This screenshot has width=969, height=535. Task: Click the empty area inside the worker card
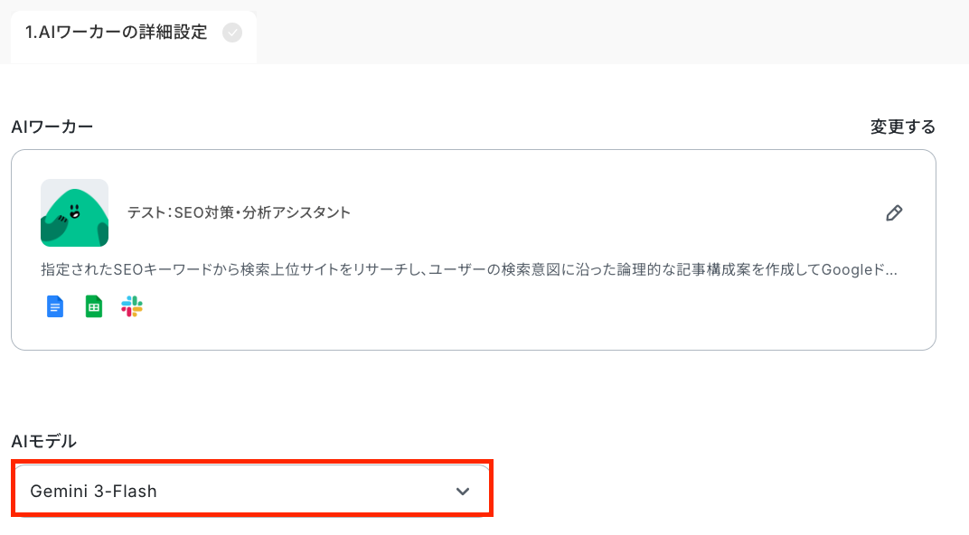525,315
